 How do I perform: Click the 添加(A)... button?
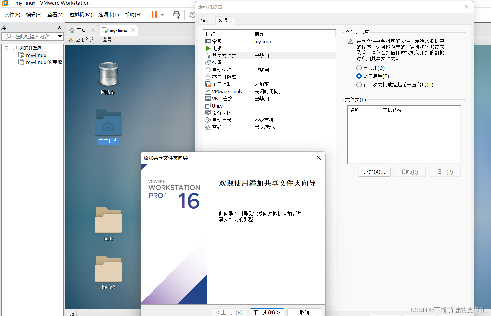point(375,172)
